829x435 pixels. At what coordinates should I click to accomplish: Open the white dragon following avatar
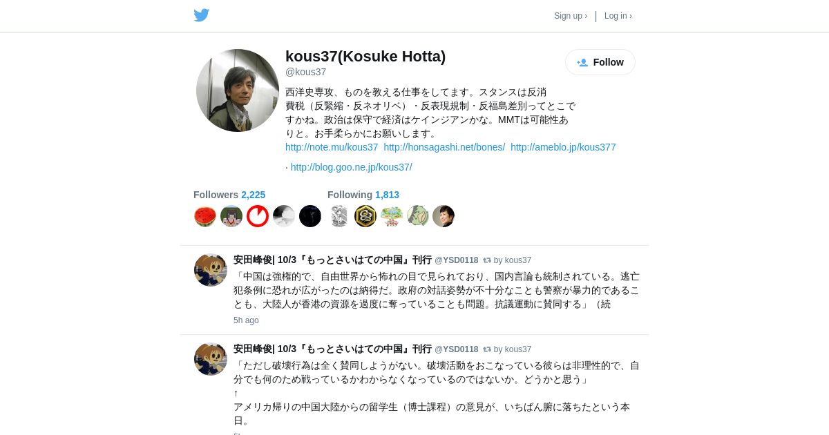(x=339, y=216)
